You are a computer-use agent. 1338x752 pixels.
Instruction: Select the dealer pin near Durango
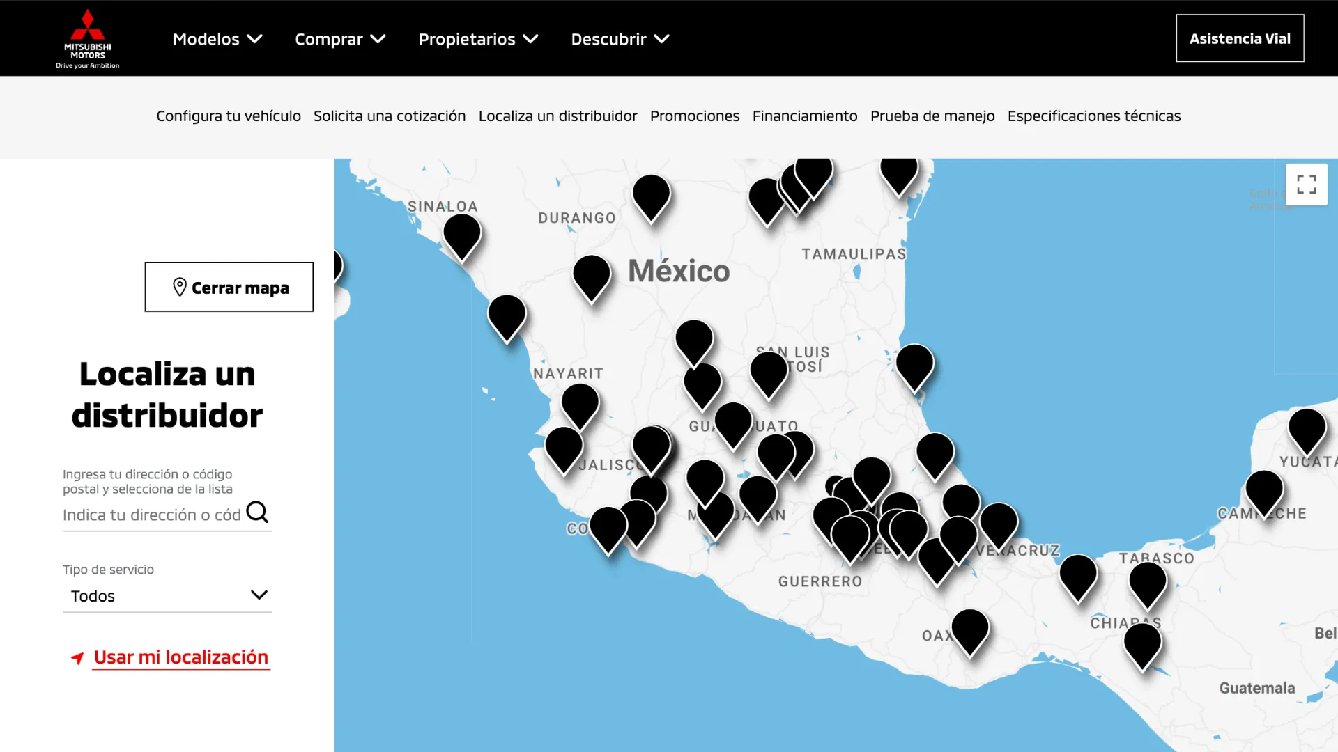pyautogui.click(x=591, y=274)
